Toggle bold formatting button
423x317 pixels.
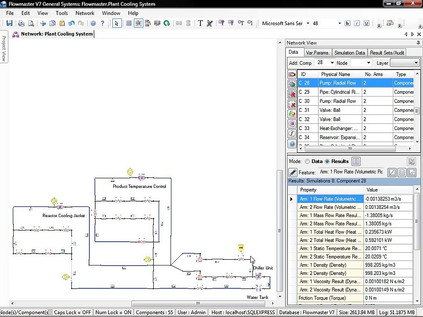click(347, 23)
